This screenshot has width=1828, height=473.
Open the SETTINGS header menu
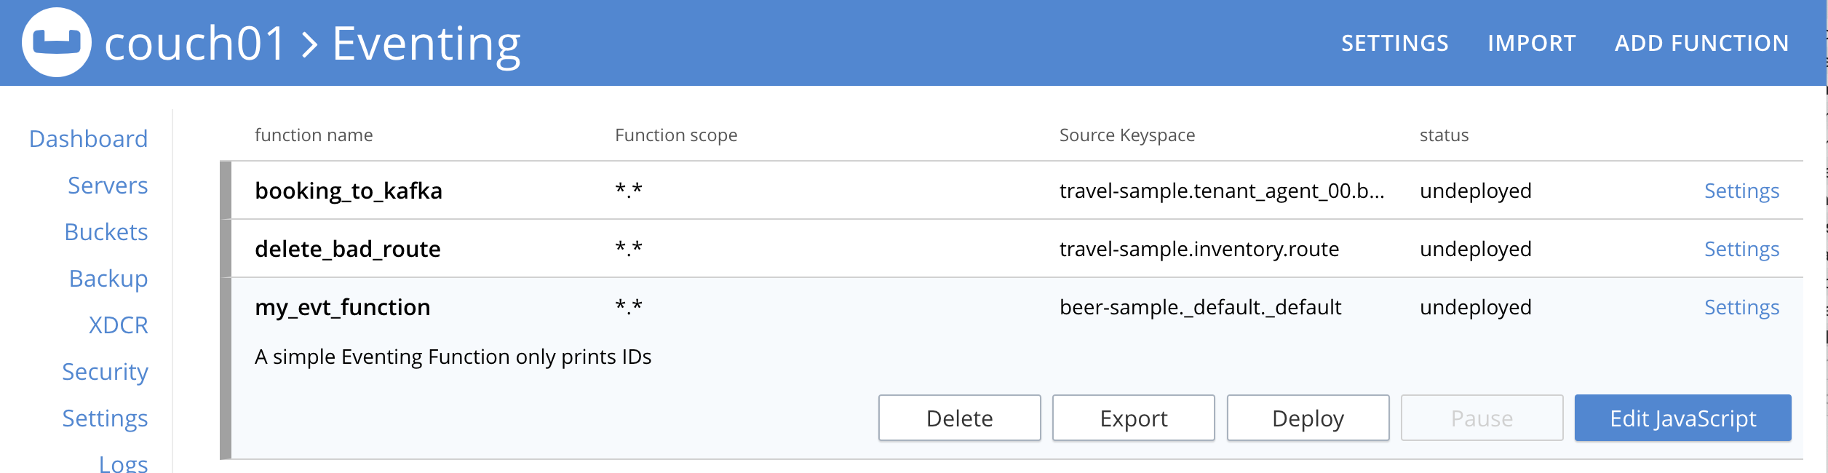pyautogui.click(x=1394, y=44)
